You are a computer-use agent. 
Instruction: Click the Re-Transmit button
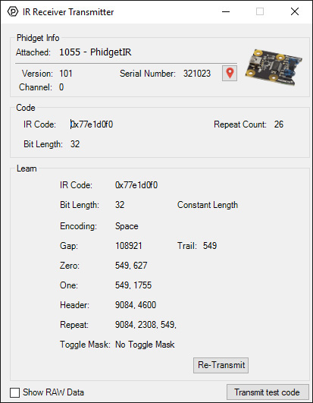(x=221, y=365)
